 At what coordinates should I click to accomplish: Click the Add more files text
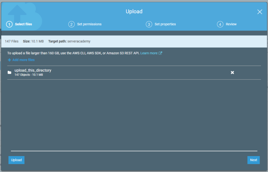pos(24,60)
